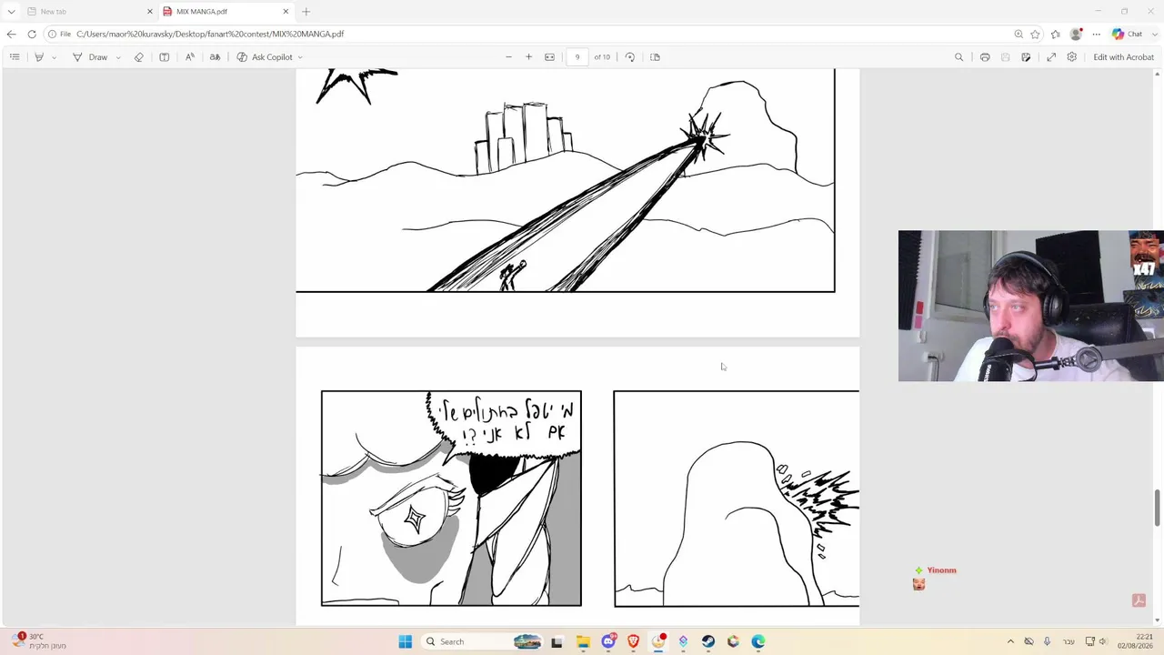Image resolution: width=1164 pixels, height=655 pixels.
Task: Zoom in with the plus icon
Action: [x=528, y=57]
